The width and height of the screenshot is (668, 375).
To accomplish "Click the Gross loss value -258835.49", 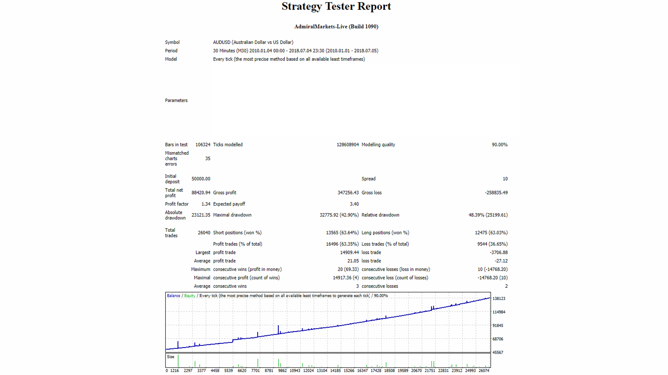I will tap(496, 193).
